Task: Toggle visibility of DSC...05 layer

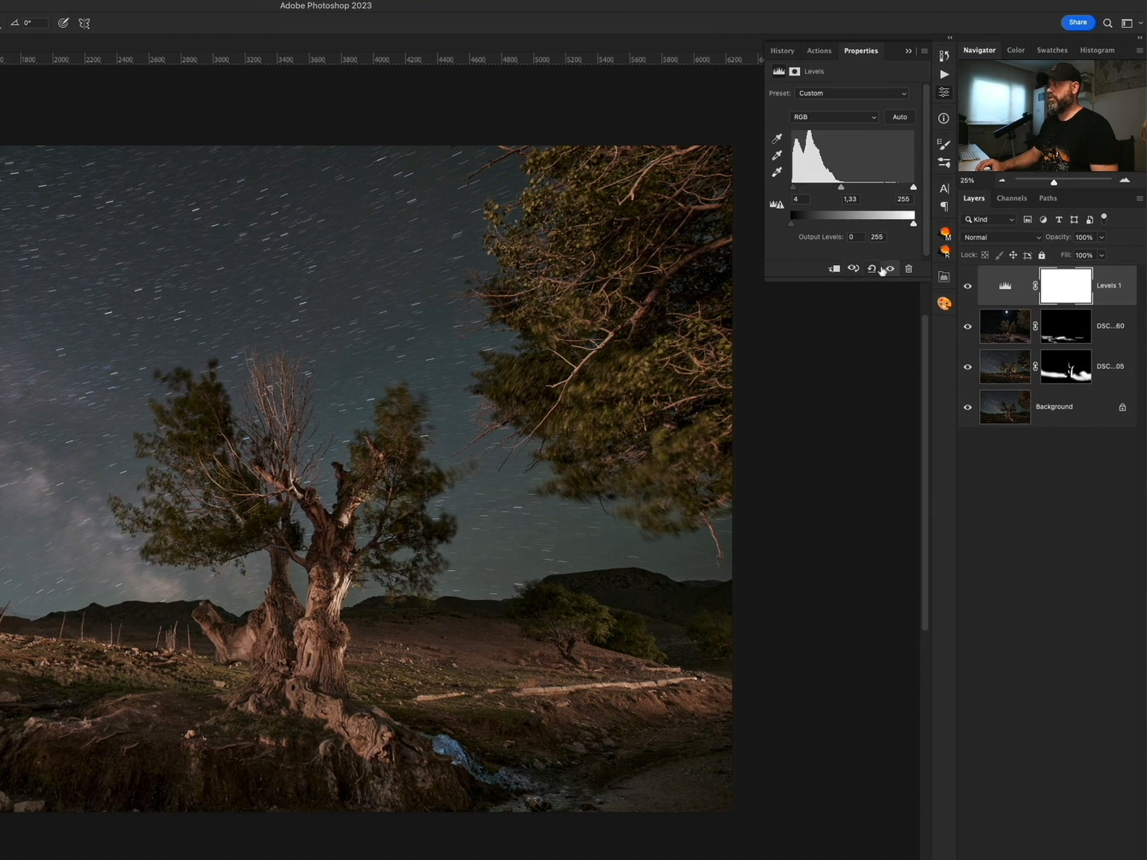Action: (x=967, y=366)
